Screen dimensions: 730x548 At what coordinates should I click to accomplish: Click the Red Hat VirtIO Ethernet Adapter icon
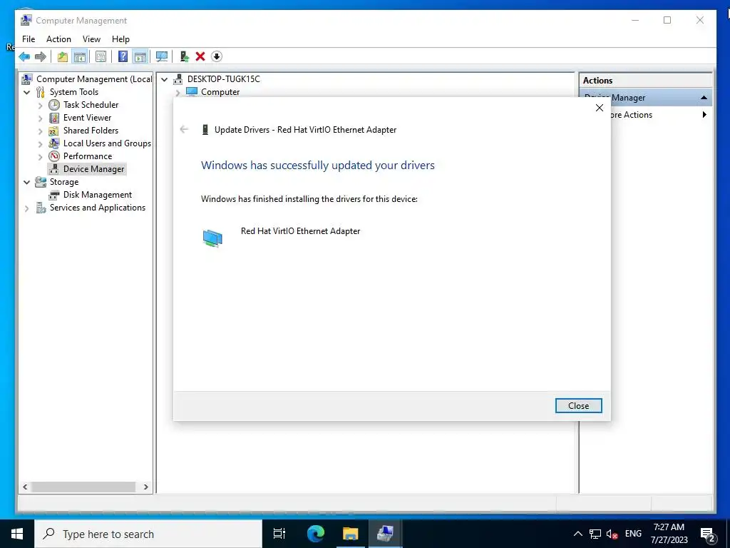coord(212,238)
